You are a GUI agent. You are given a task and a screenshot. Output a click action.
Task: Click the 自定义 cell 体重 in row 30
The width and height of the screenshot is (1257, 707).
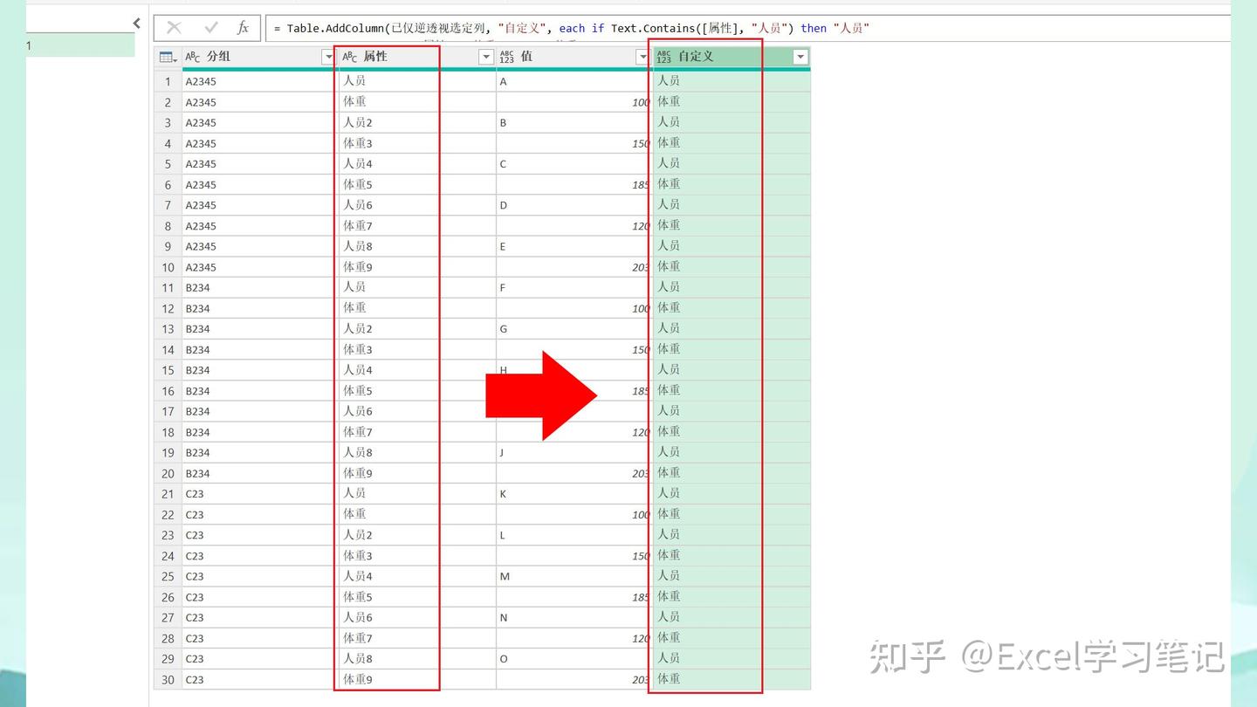point(731,680)
